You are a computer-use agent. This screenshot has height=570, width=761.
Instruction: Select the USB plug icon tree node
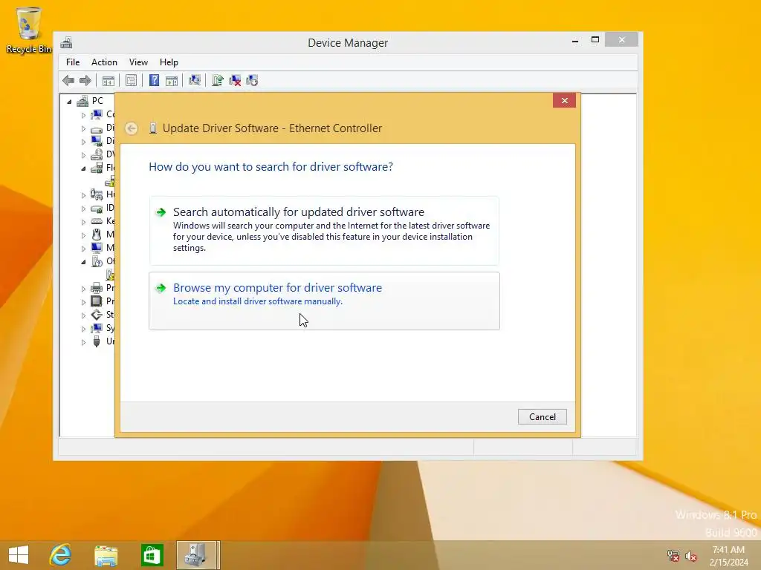[x=97, y=341]
